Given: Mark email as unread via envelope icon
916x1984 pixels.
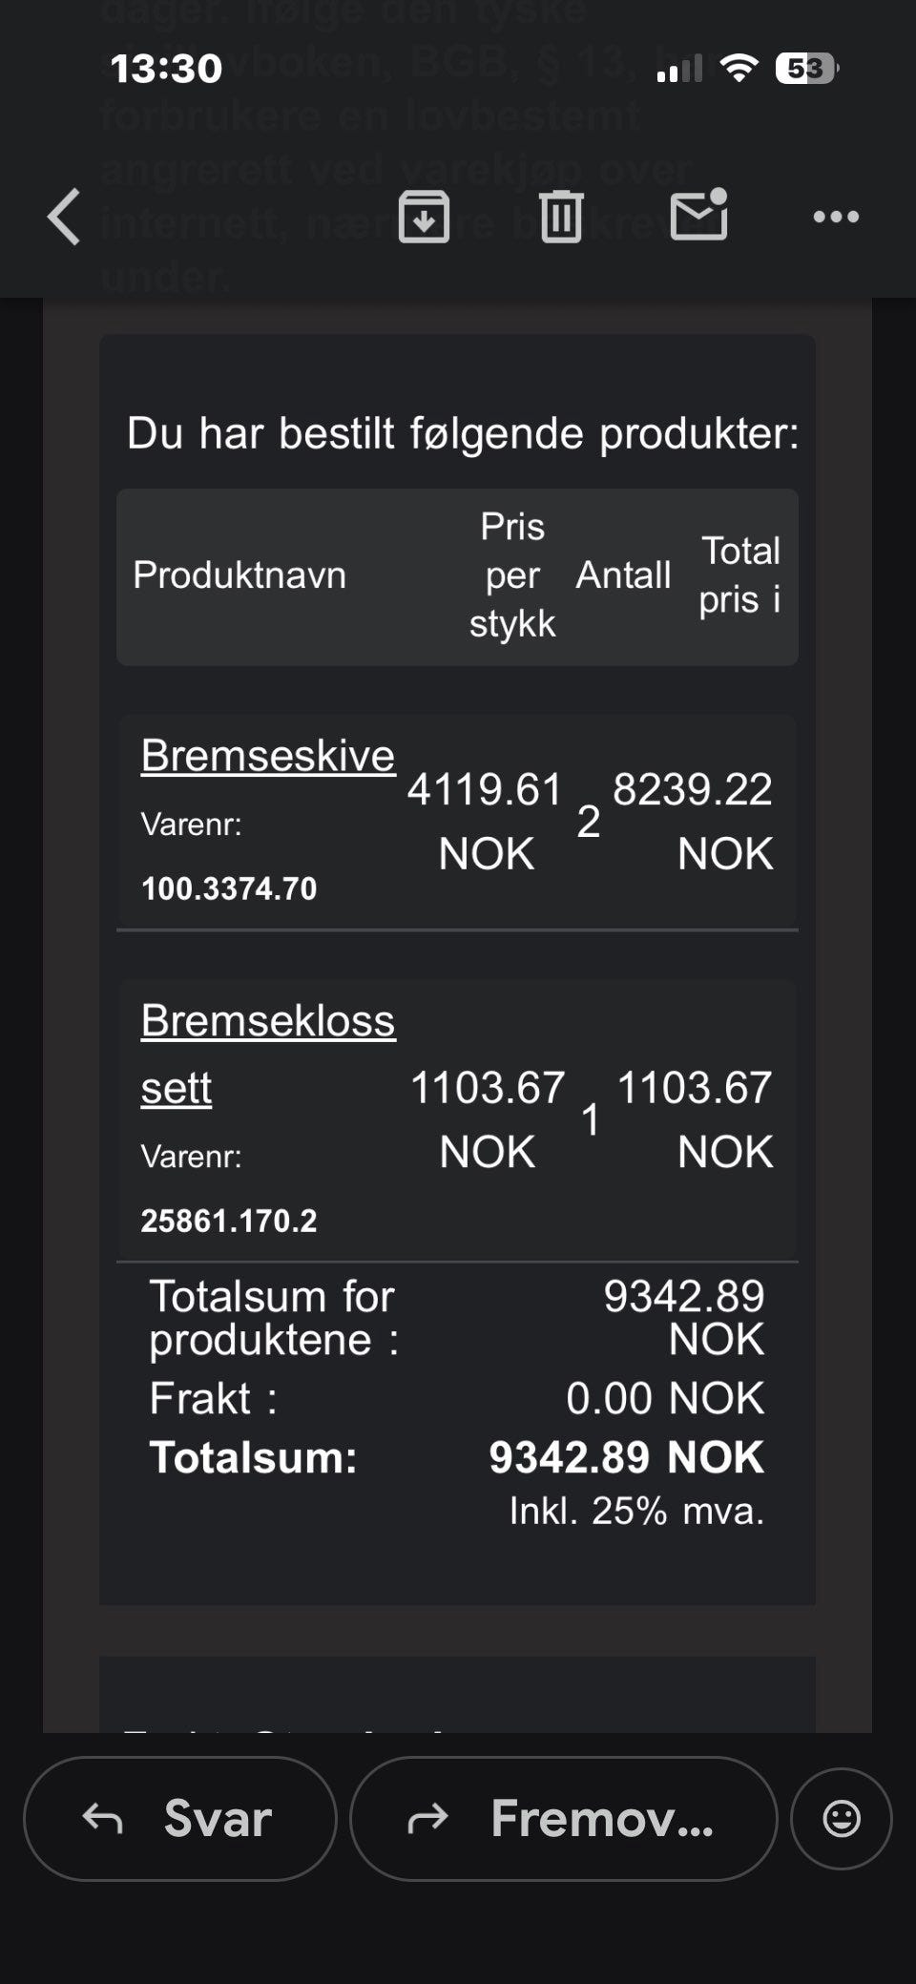Looking at the screenshot, I should pos(699,215).
